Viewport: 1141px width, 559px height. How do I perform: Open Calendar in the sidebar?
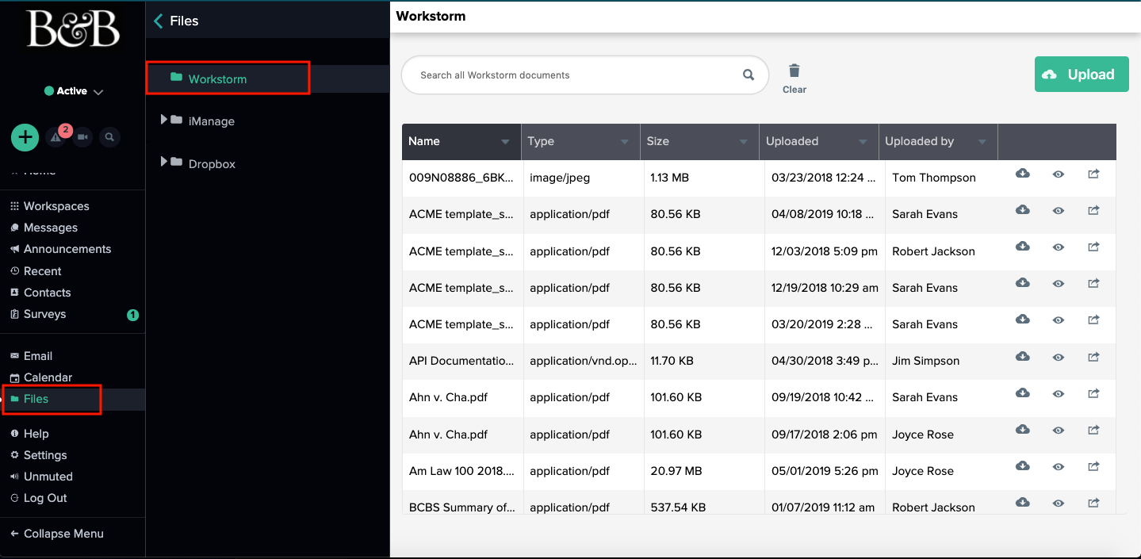(41, 377)
